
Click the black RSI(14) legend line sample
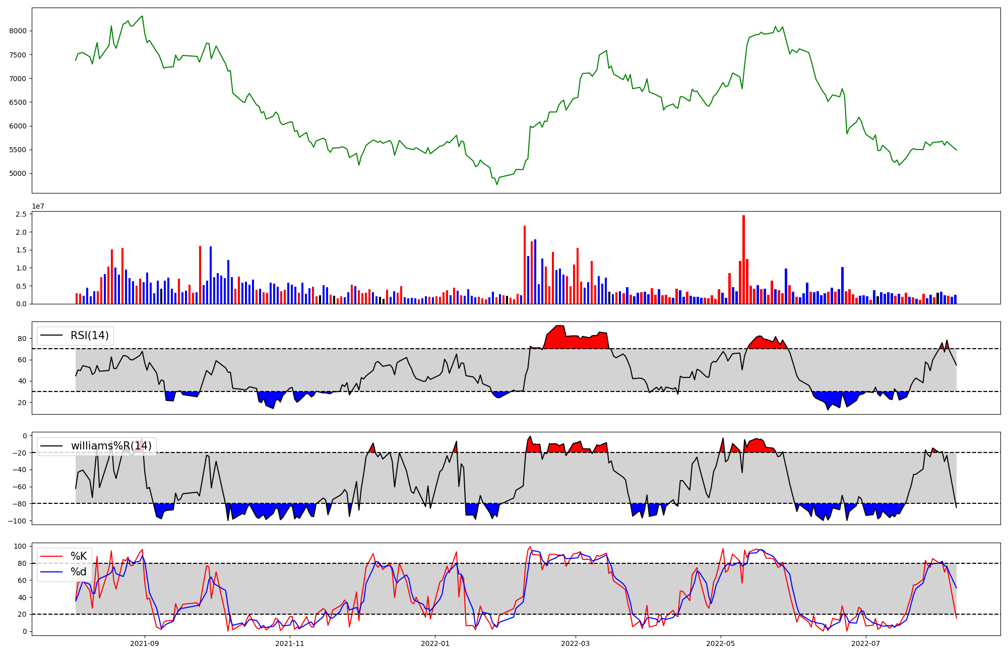[x=51, y=336]
